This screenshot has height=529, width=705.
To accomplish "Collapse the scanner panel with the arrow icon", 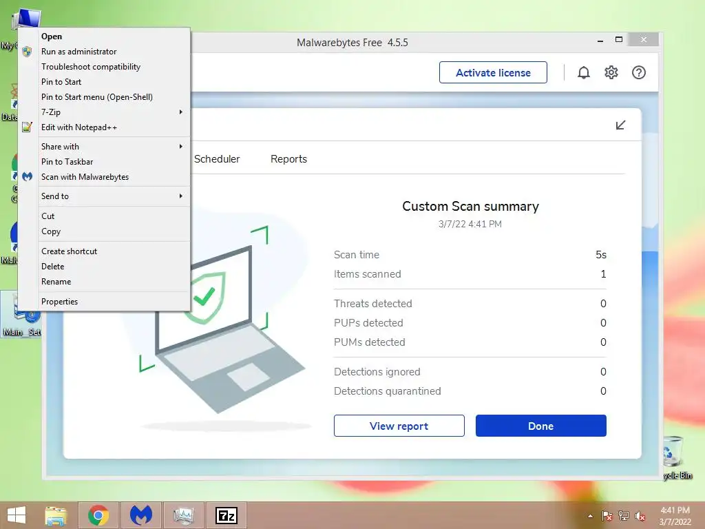I will (x=620, y=125).
